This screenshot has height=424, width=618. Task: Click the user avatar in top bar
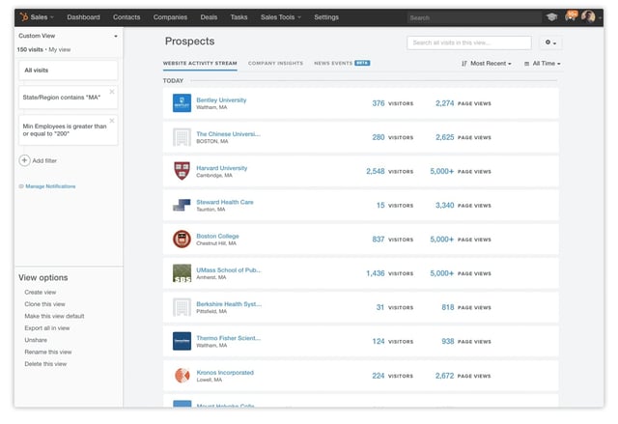pyautogui.click(x=588, y=17)
